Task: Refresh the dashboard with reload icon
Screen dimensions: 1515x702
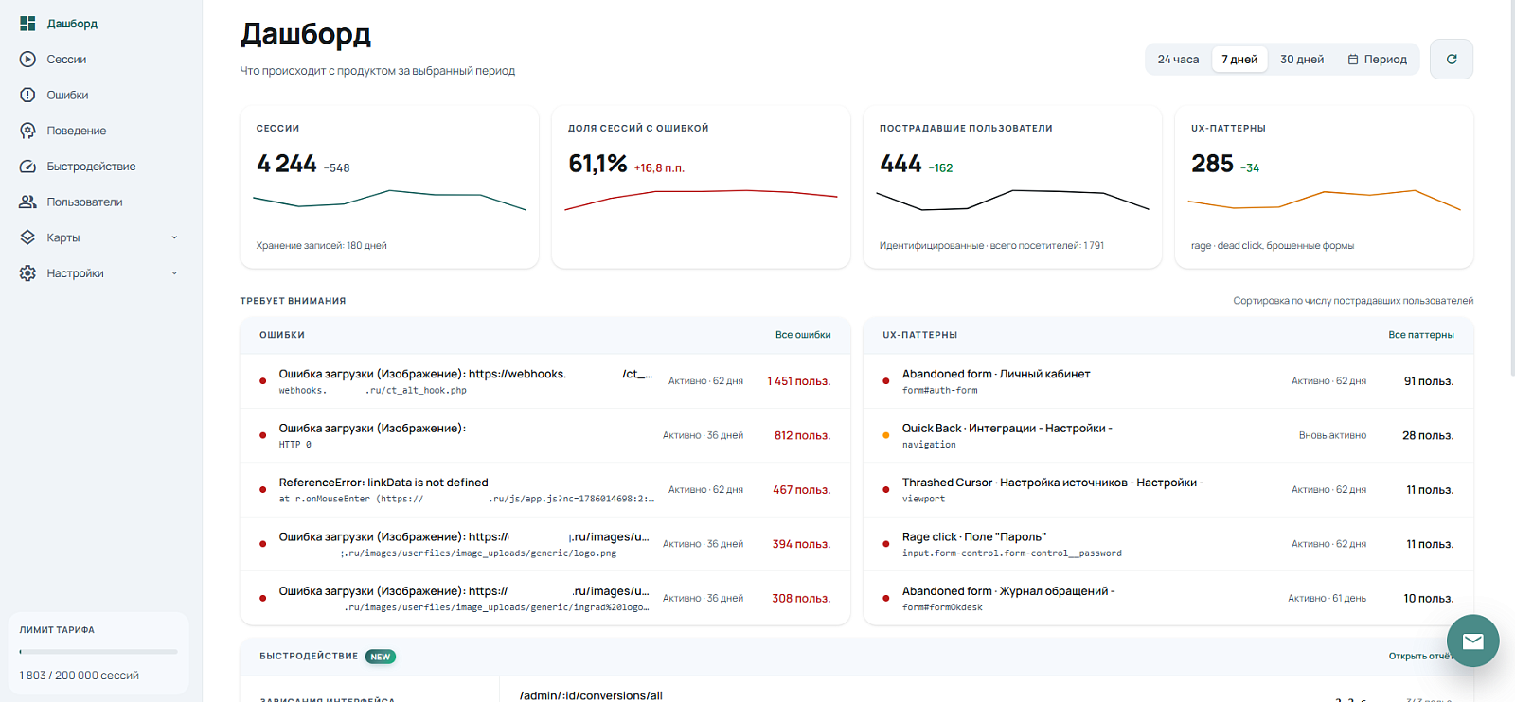Action: click(1452, 59)
